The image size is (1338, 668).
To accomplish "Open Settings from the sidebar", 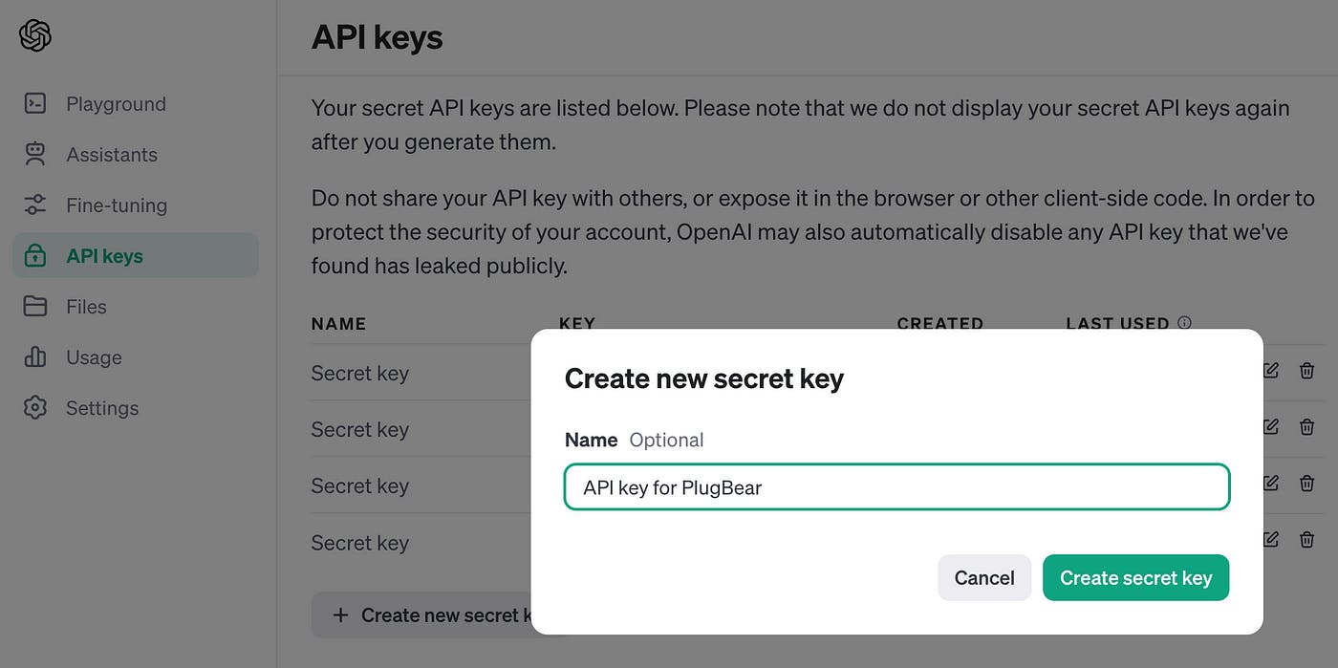I will [101, 408].
